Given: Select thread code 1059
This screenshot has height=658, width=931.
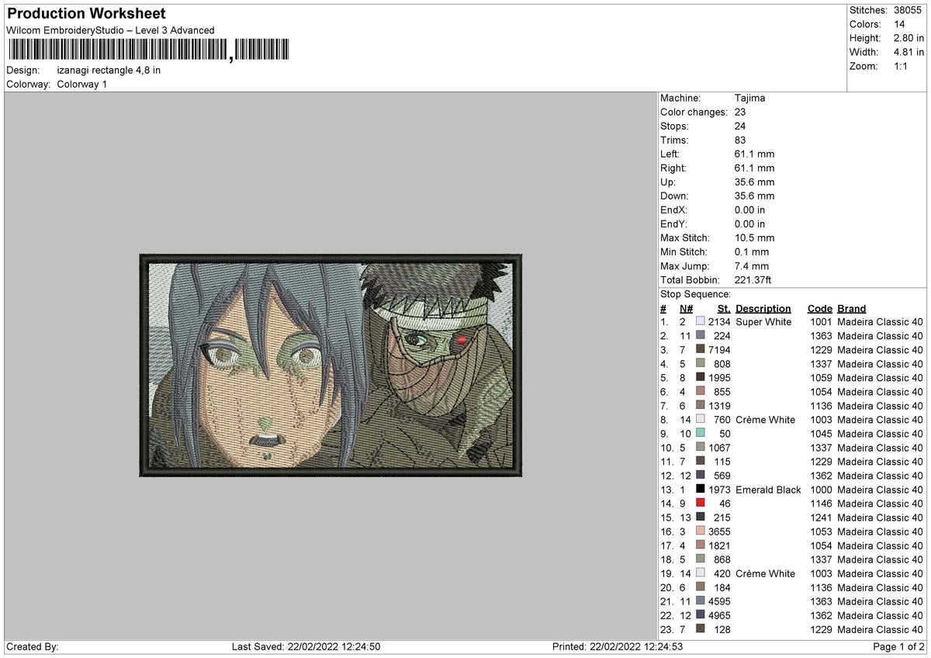Looking at the screenshot, I should point(821,378).
